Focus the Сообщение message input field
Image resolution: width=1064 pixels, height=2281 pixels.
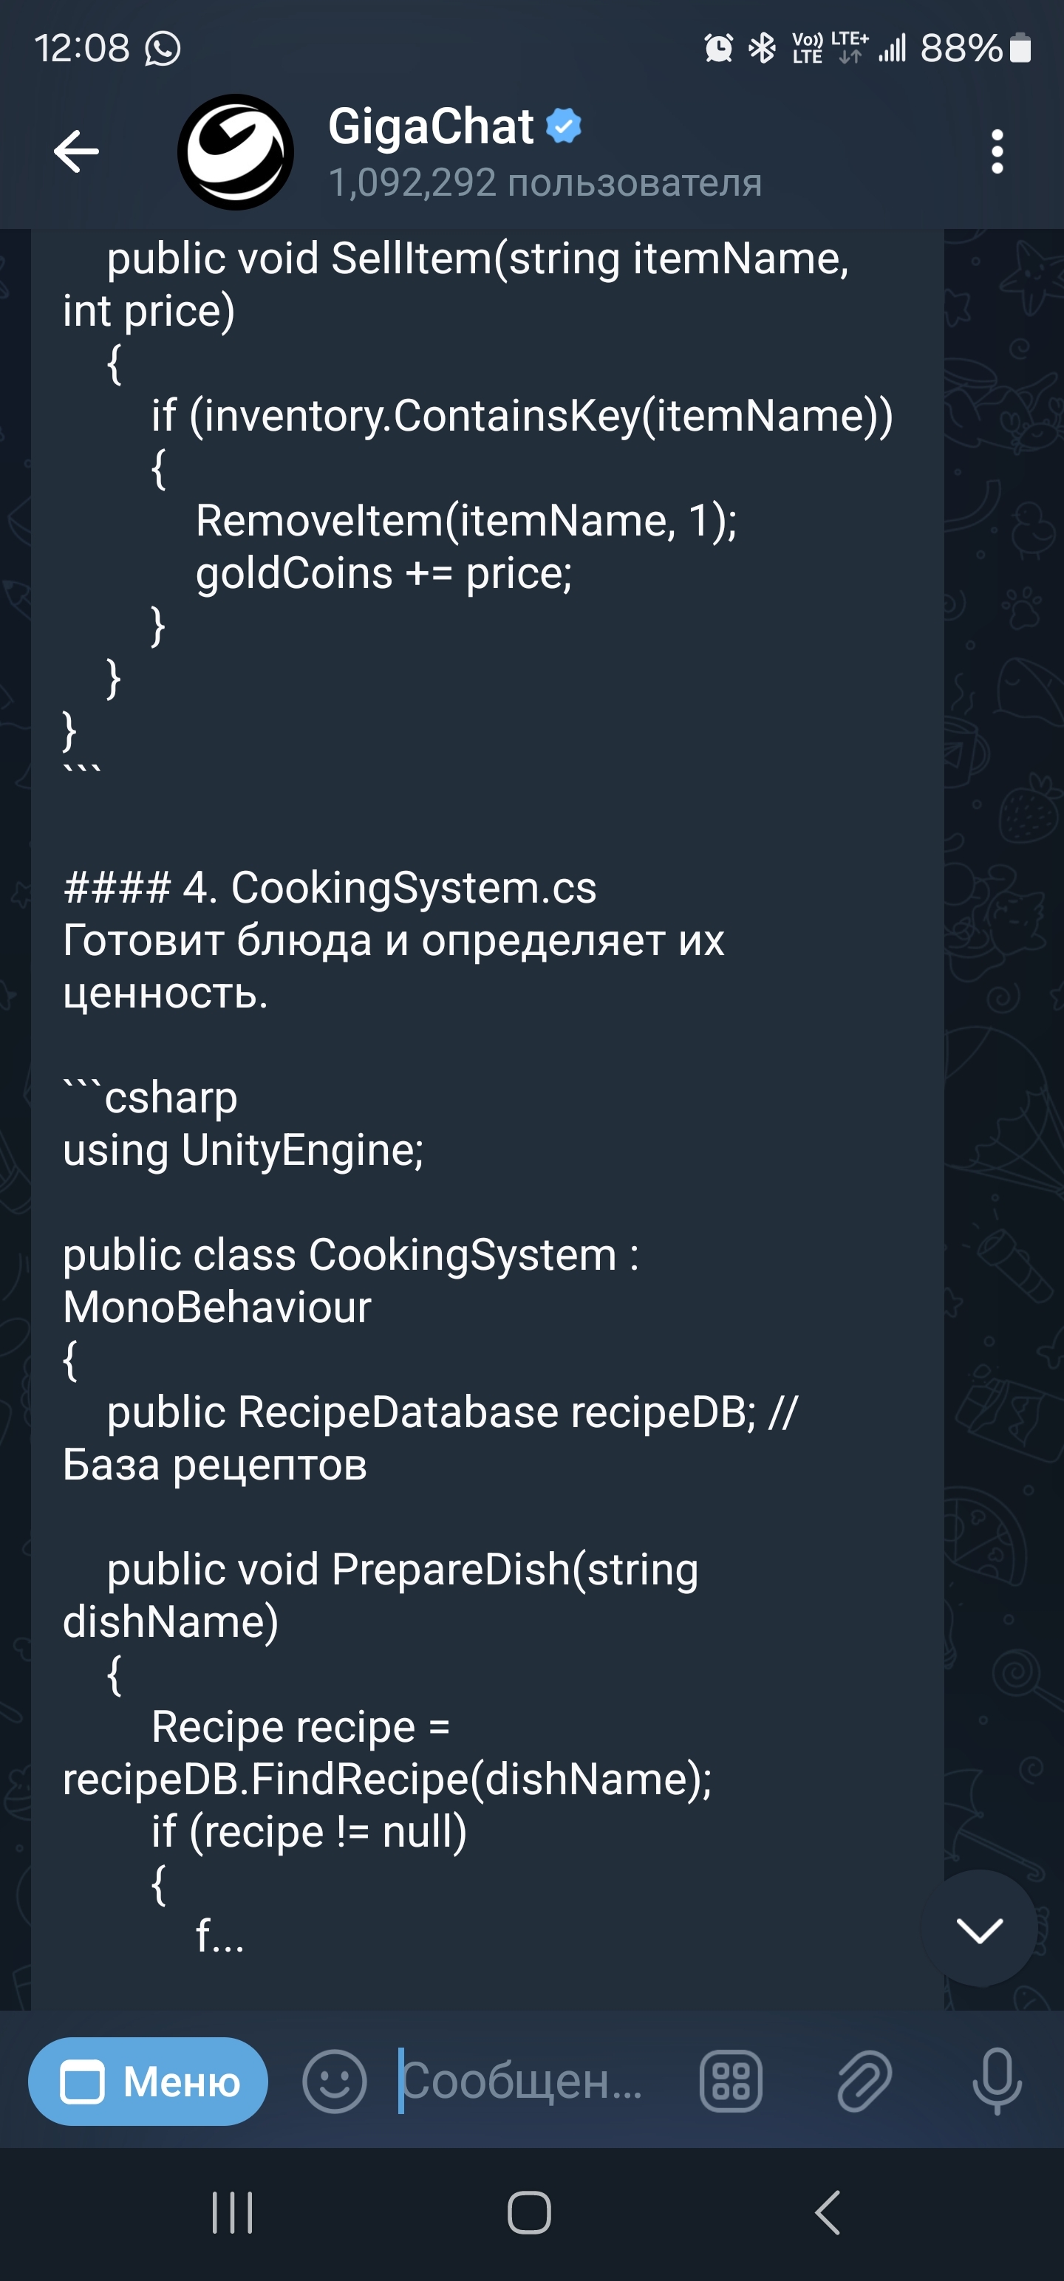point(522,2082)
